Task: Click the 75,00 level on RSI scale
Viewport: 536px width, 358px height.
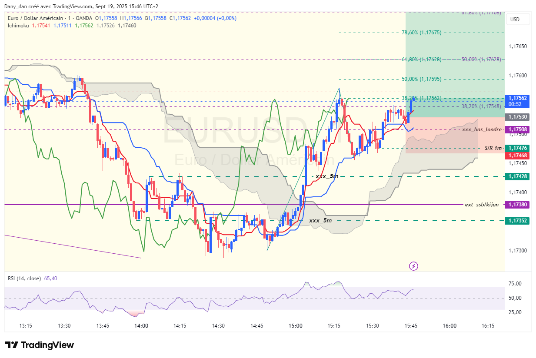Action: coord(515,284)
